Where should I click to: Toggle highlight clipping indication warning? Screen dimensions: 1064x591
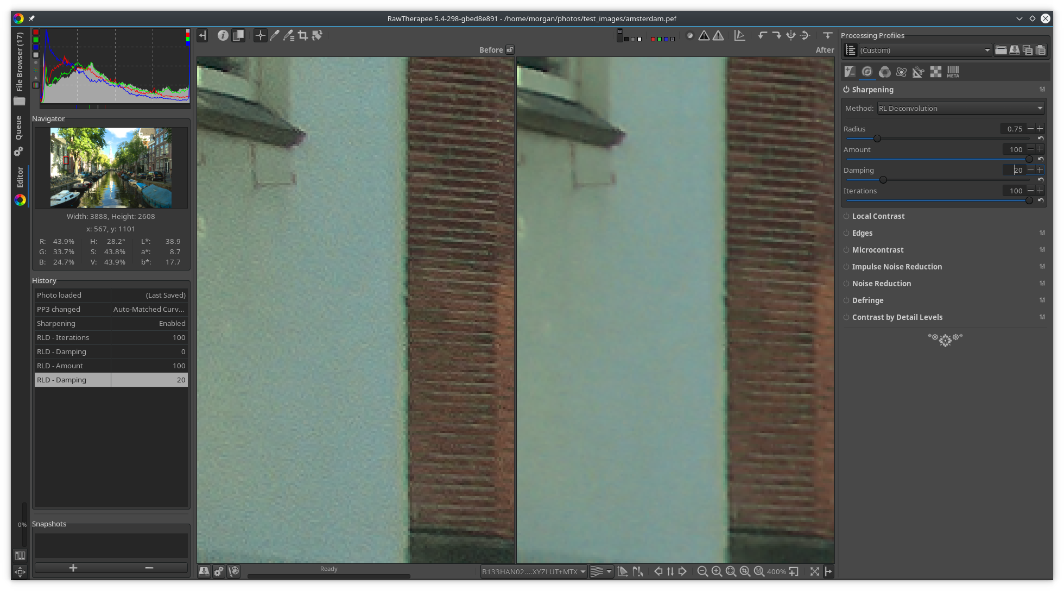(718, 36)
